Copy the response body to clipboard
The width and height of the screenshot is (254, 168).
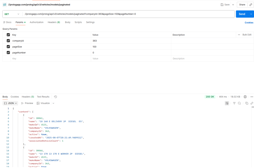point(246,103)
